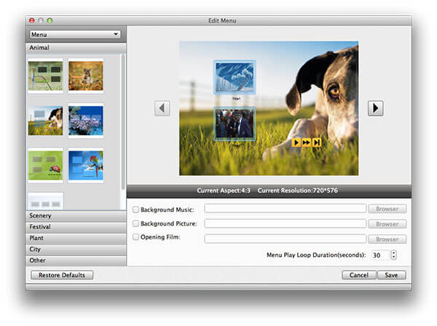Click the template list scrollbar
This screenshot has width=437, height=326.
123,122
